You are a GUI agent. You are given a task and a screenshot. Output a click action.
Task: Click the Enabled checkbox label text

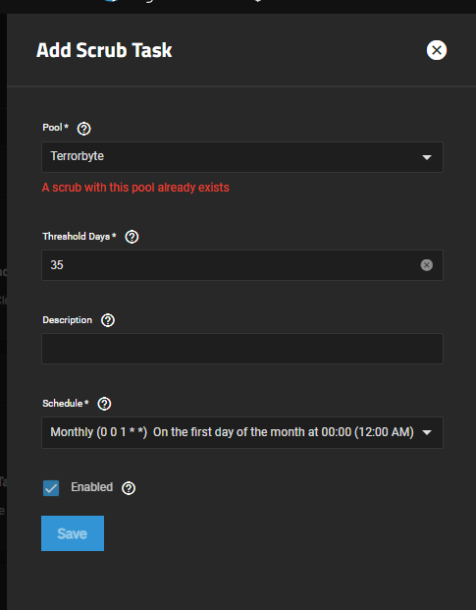[91, 487]
